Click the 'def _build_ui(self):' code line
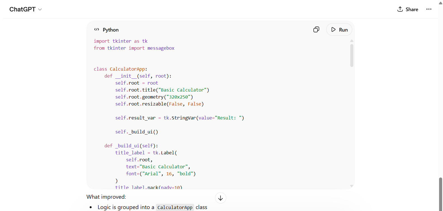Screen dimensions: 443x211 tap(131, 146)
